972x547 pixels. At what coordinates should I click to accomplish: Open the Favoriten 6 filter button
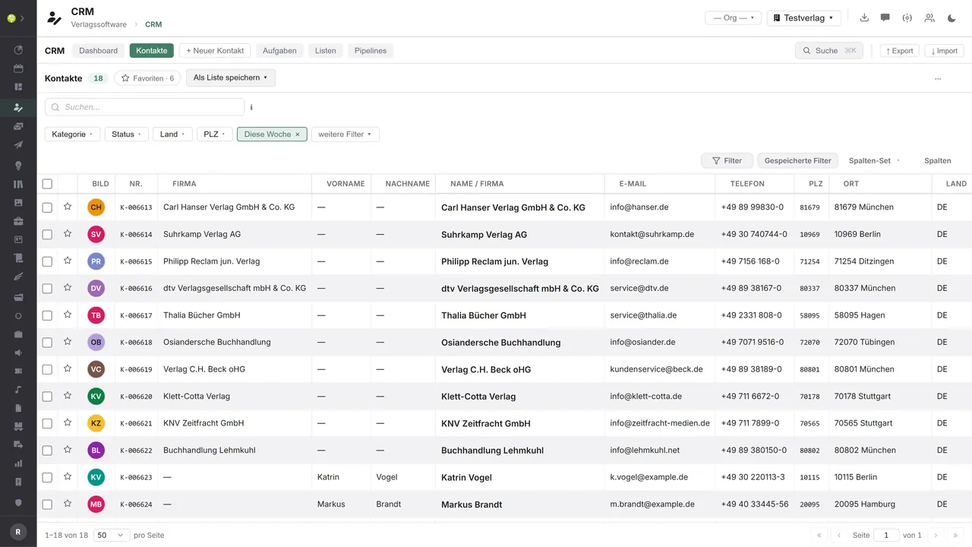(x=147, y=78)
